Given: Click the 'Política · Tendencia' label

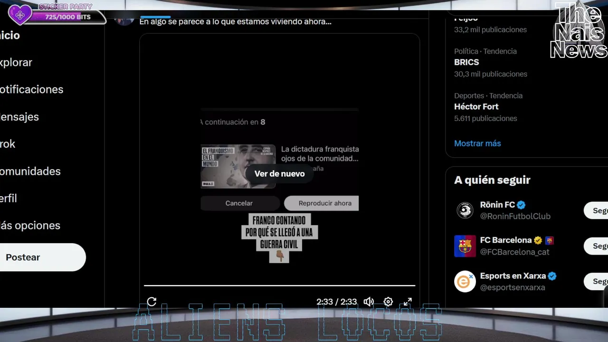Looking at the screenshot, I should tap(485, 51).
